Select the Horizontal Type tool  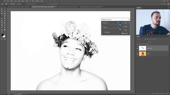pos(2,27)
